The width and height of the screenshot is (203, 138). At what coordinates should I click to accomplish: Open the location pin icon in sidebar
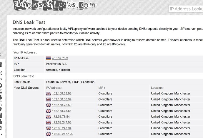[x=1, y=109]
